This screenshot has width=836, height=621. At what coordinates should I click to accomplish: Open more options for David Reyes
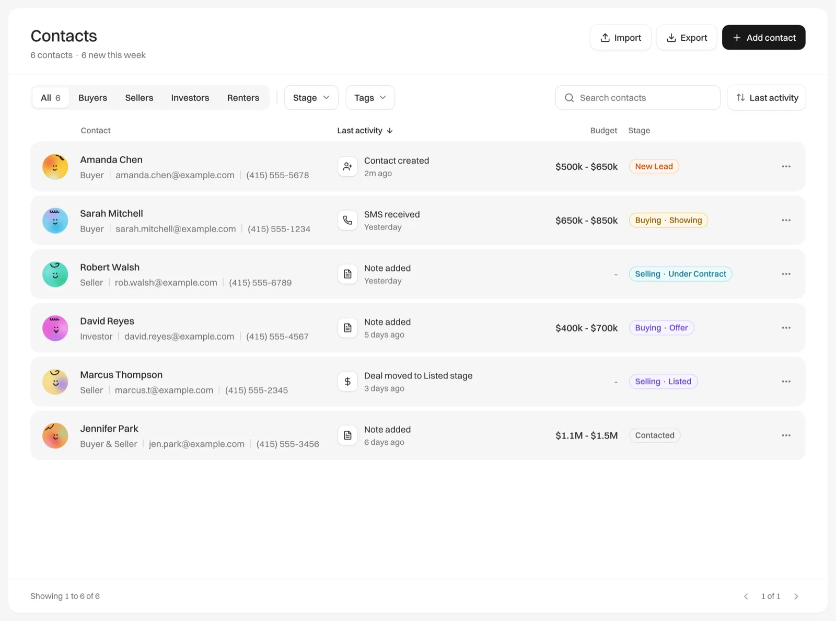click(x=786, y=328)
